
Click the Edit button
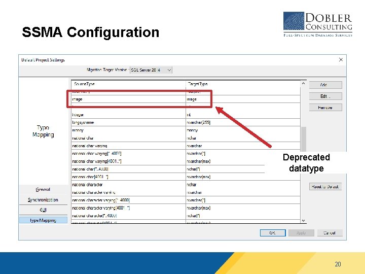[325, 96]
